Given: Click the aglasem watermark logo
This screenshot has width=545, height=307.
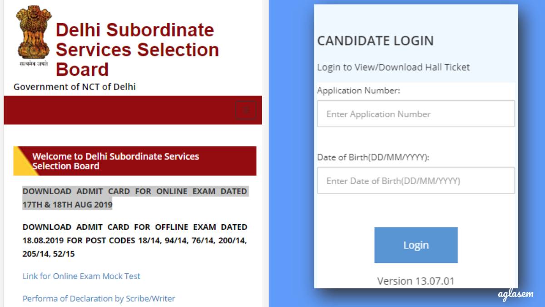Looking at the screenshot, I should point(515,295).
